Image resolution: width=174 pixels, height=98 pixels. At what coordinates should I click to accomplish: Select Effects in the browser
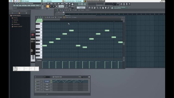(x=15, y=22)
